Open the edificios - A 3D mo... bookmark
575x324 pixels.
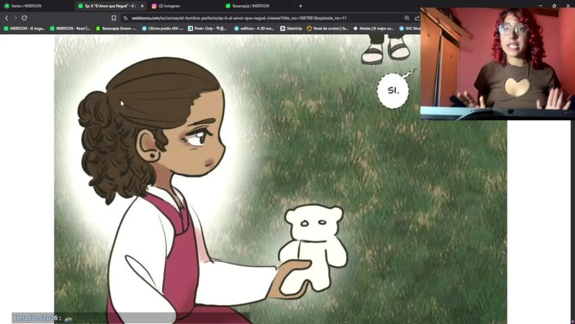(254, 28)
